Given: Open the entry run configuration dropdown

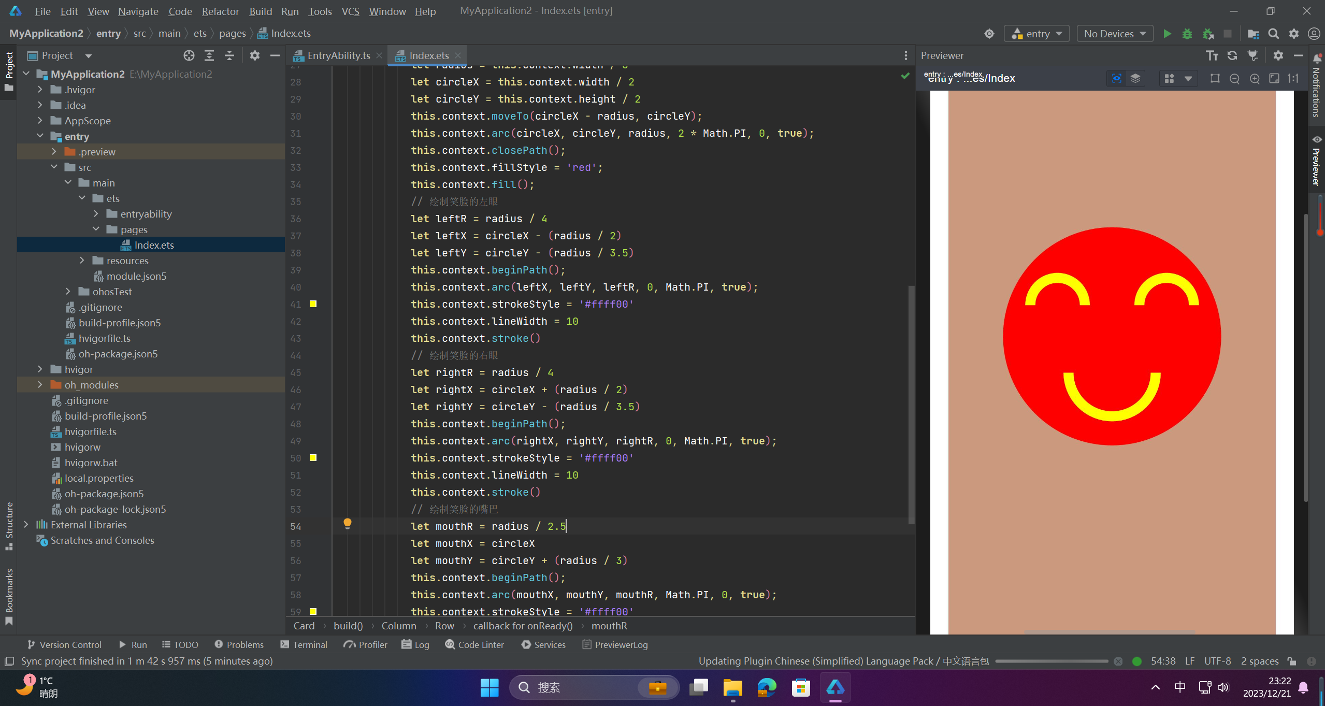Looking at the screenshot, I should [x=1037, y=34].
